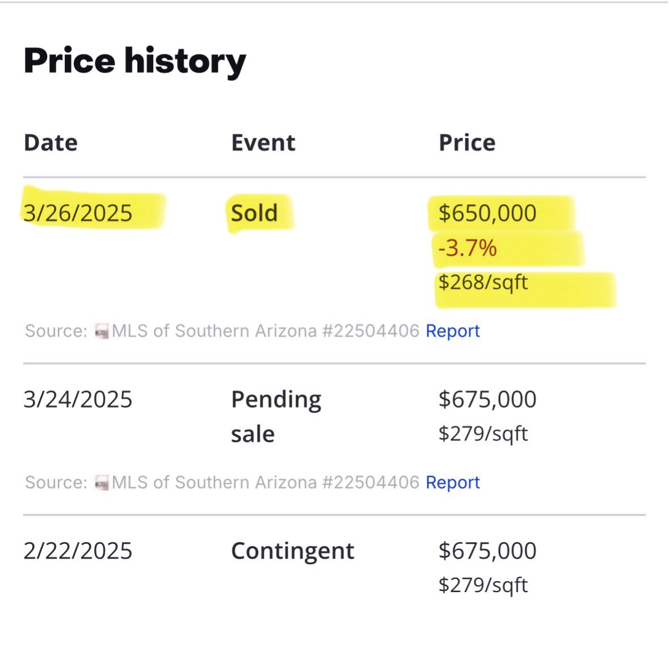Click the Date column header
The image size is (669, 646).
click(51, 142)
